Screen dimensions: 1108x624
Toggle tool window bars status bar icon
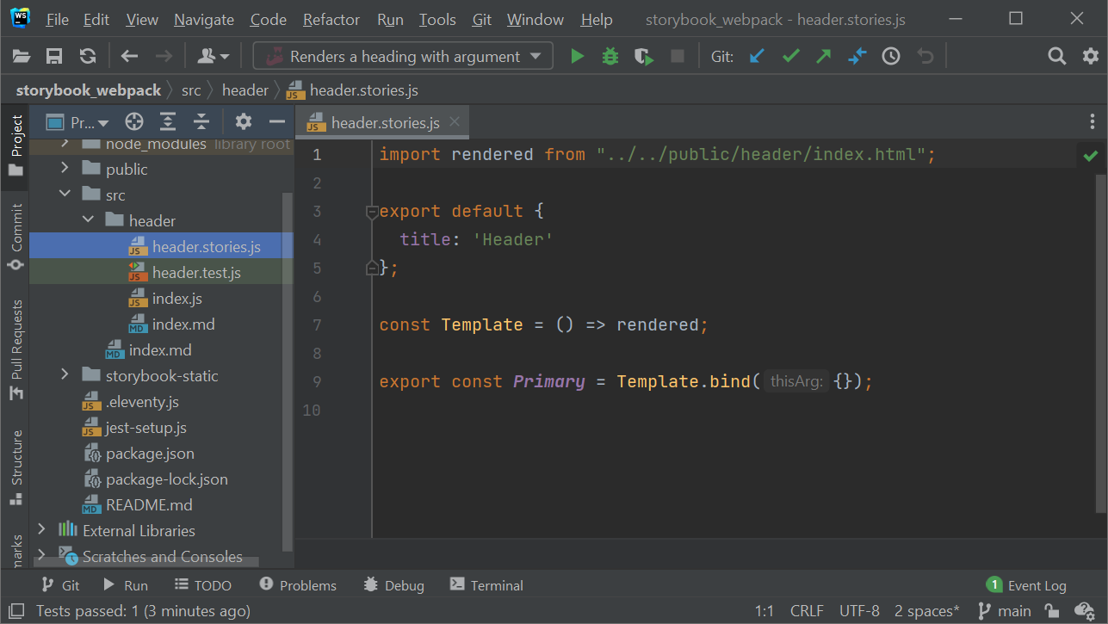click(15, 611)
